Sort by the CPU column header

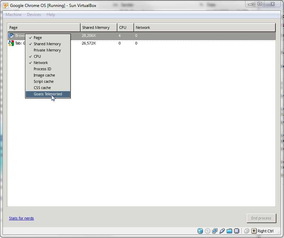(126, 27)
